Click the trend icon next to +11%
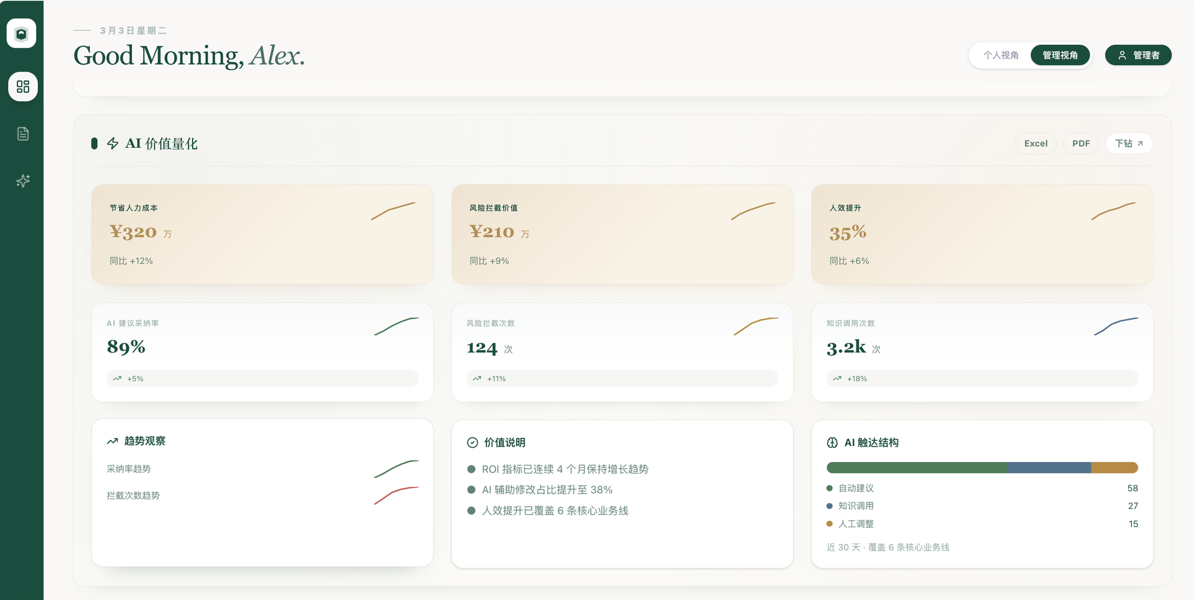The image size is (1194, 600). pyautogui.click(x=477, y=378)
